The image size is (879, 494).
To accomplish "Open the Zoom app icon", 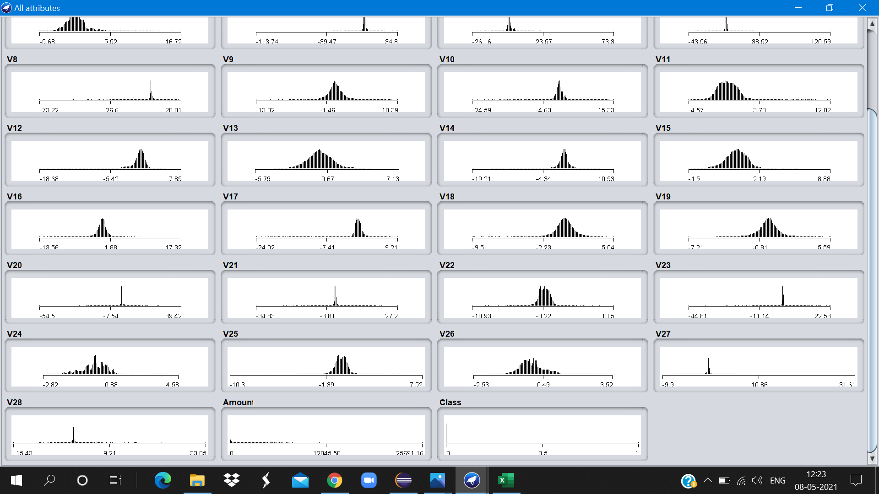I will point(369,480).
